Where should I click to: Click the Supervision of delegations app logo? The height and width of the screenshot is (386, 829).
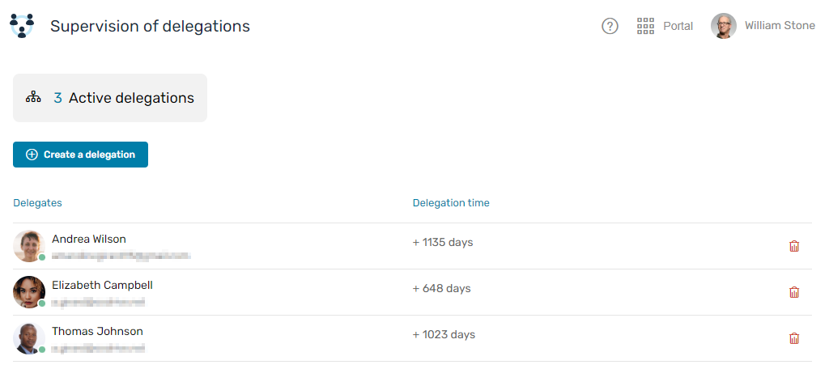click(x=22, y=25)
